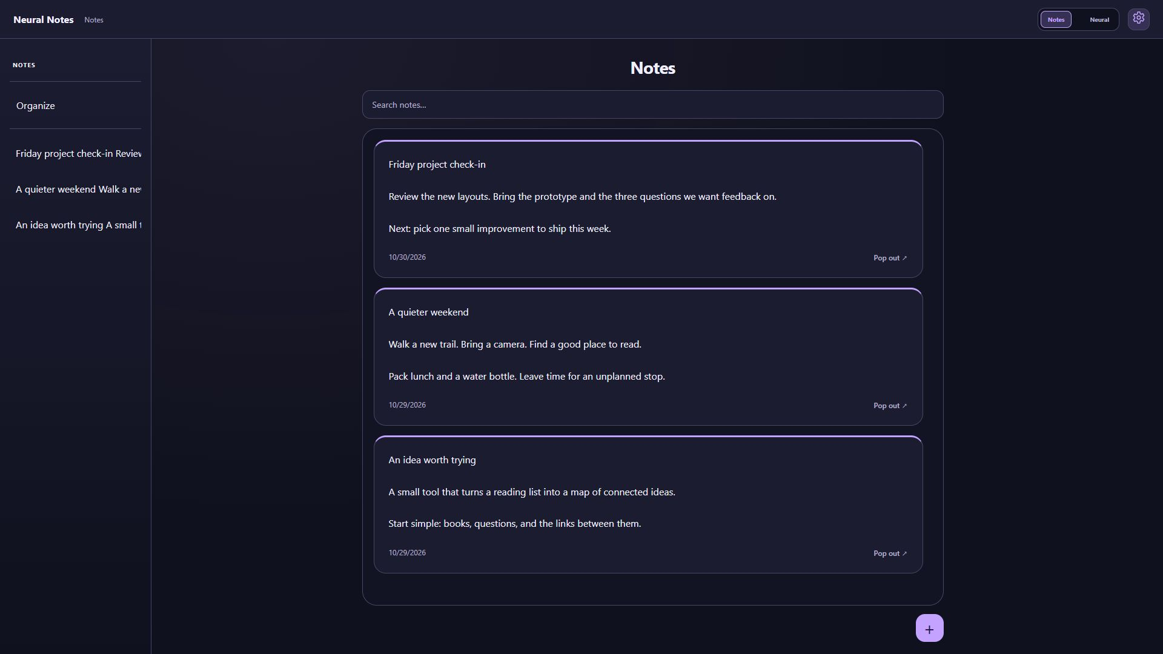The image size is (1163, 654).
Task: Pop out the Friday project check-in note
Action: (x=890, y=258)
